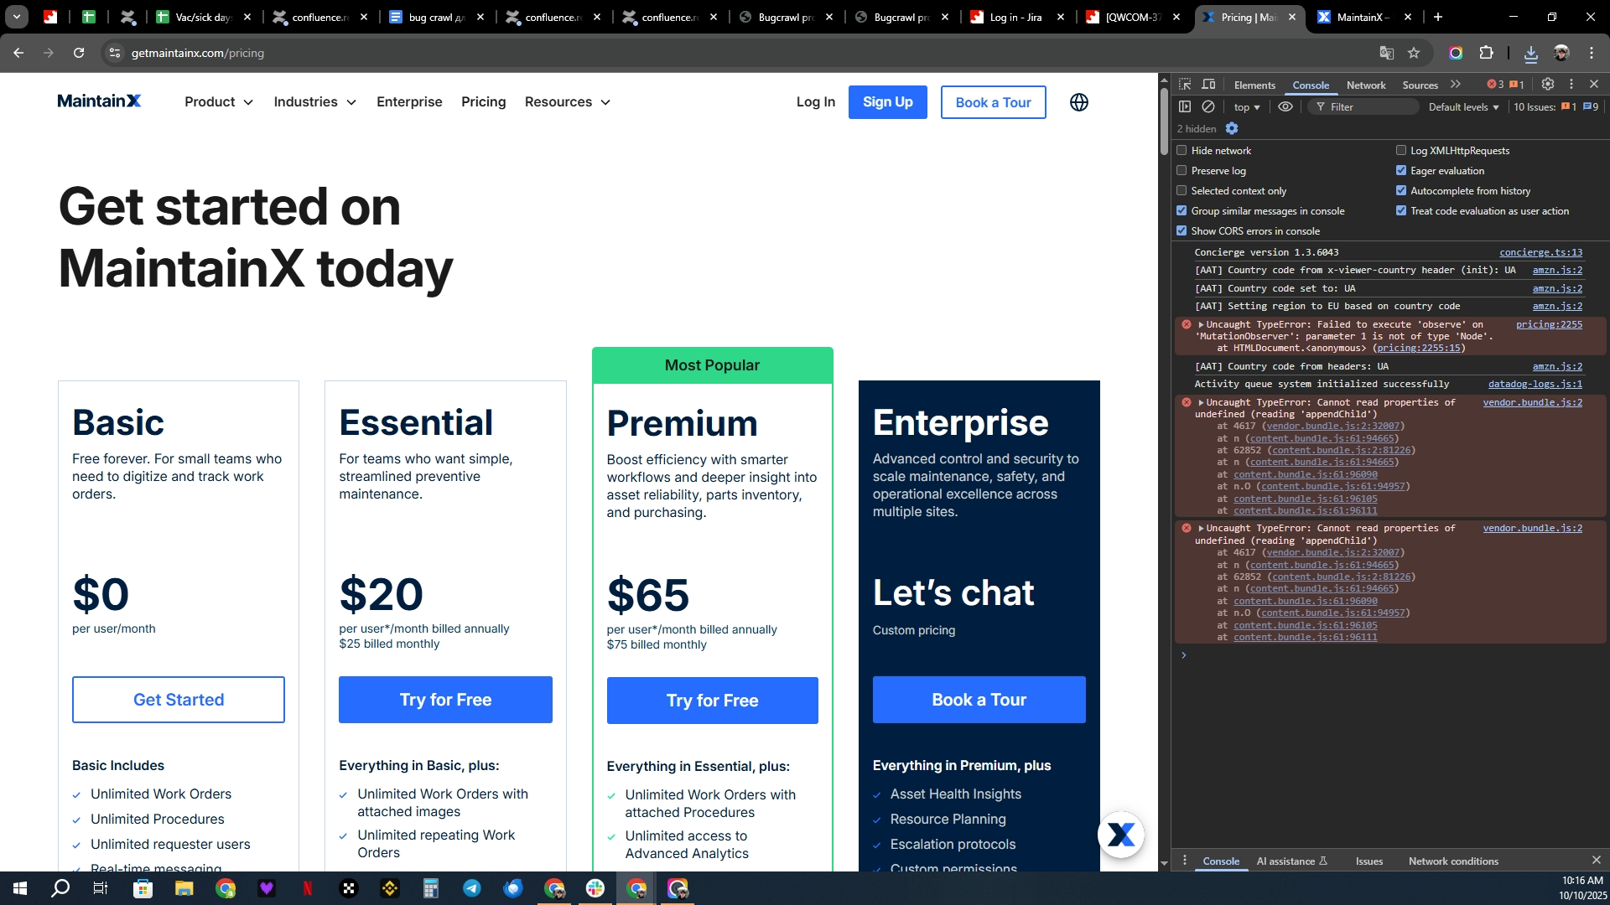Clear the console messages
Screen dimensions: 1610x905
point(1208,106)
